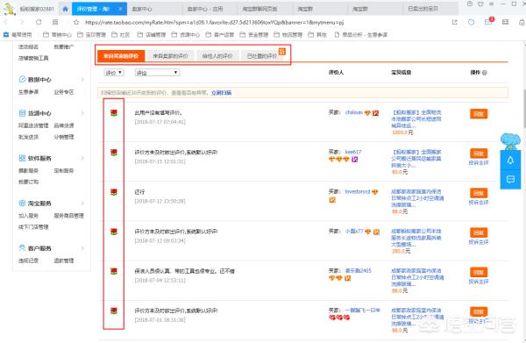This screenshot has height=343, width=526.
Task: Select the 来自买家的评价 tab
Action: click(121, 56)
